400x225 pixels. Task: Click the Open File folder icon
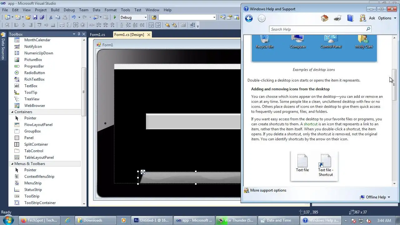click(x=28, y=17)
